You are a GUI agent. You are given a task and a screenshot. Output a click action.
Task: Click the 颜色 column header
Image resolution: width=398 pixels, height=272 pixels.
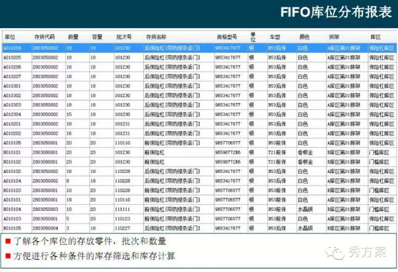coord(304,37)
